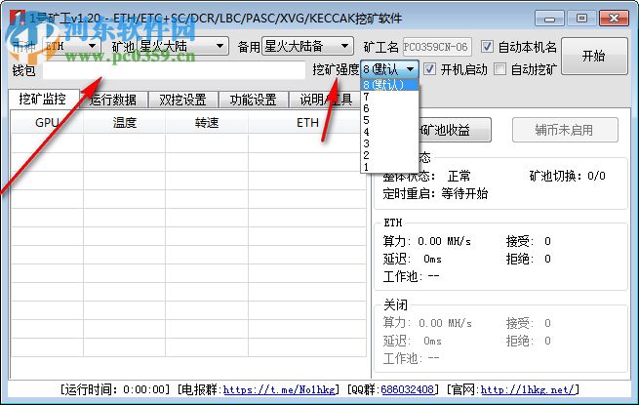Open the 币种 ETH dropdown
This screenshot has width=639, height=405.
click(70, 46)
